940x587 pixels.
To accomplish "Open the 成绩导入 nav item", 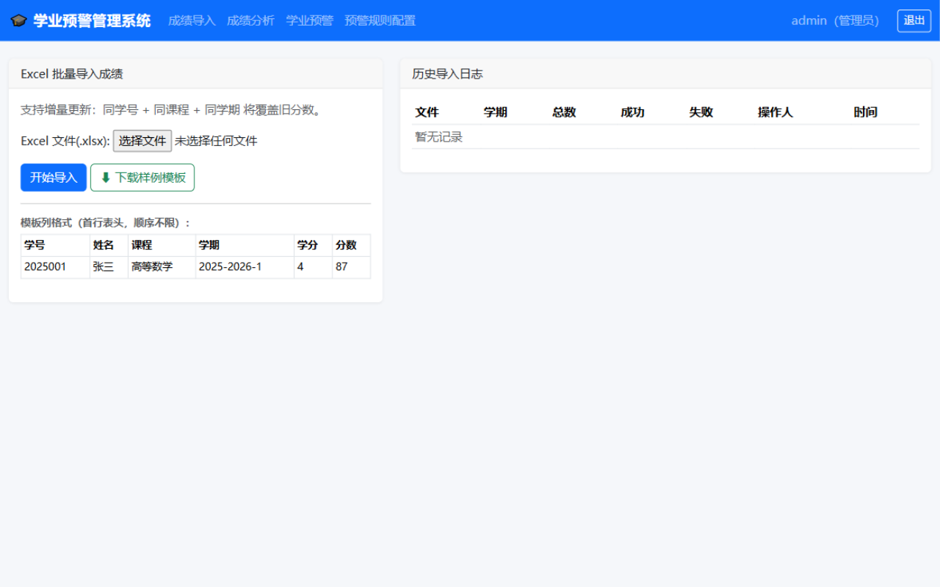I will tap(192, 21).
